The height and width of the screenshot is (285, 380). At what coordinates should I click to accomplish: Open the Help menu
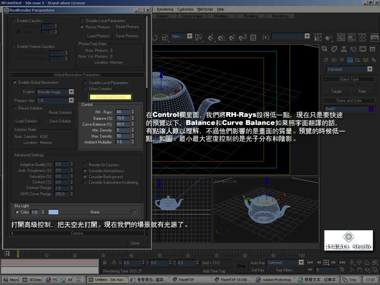220,9
